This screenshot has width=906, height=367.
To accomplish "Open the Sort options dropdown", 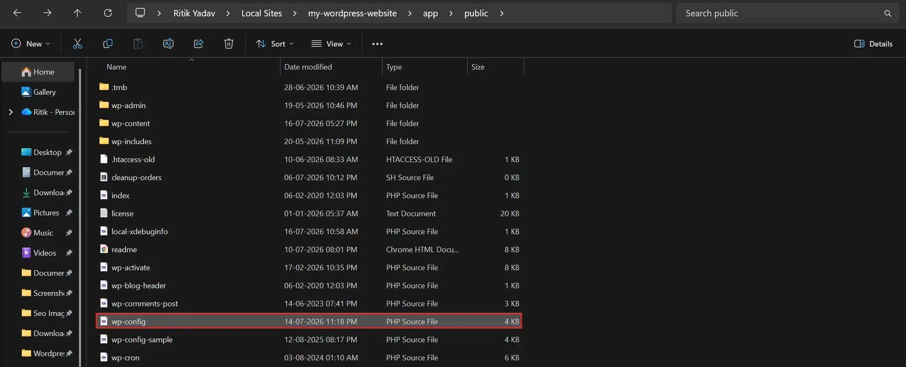I will point(275,44).
